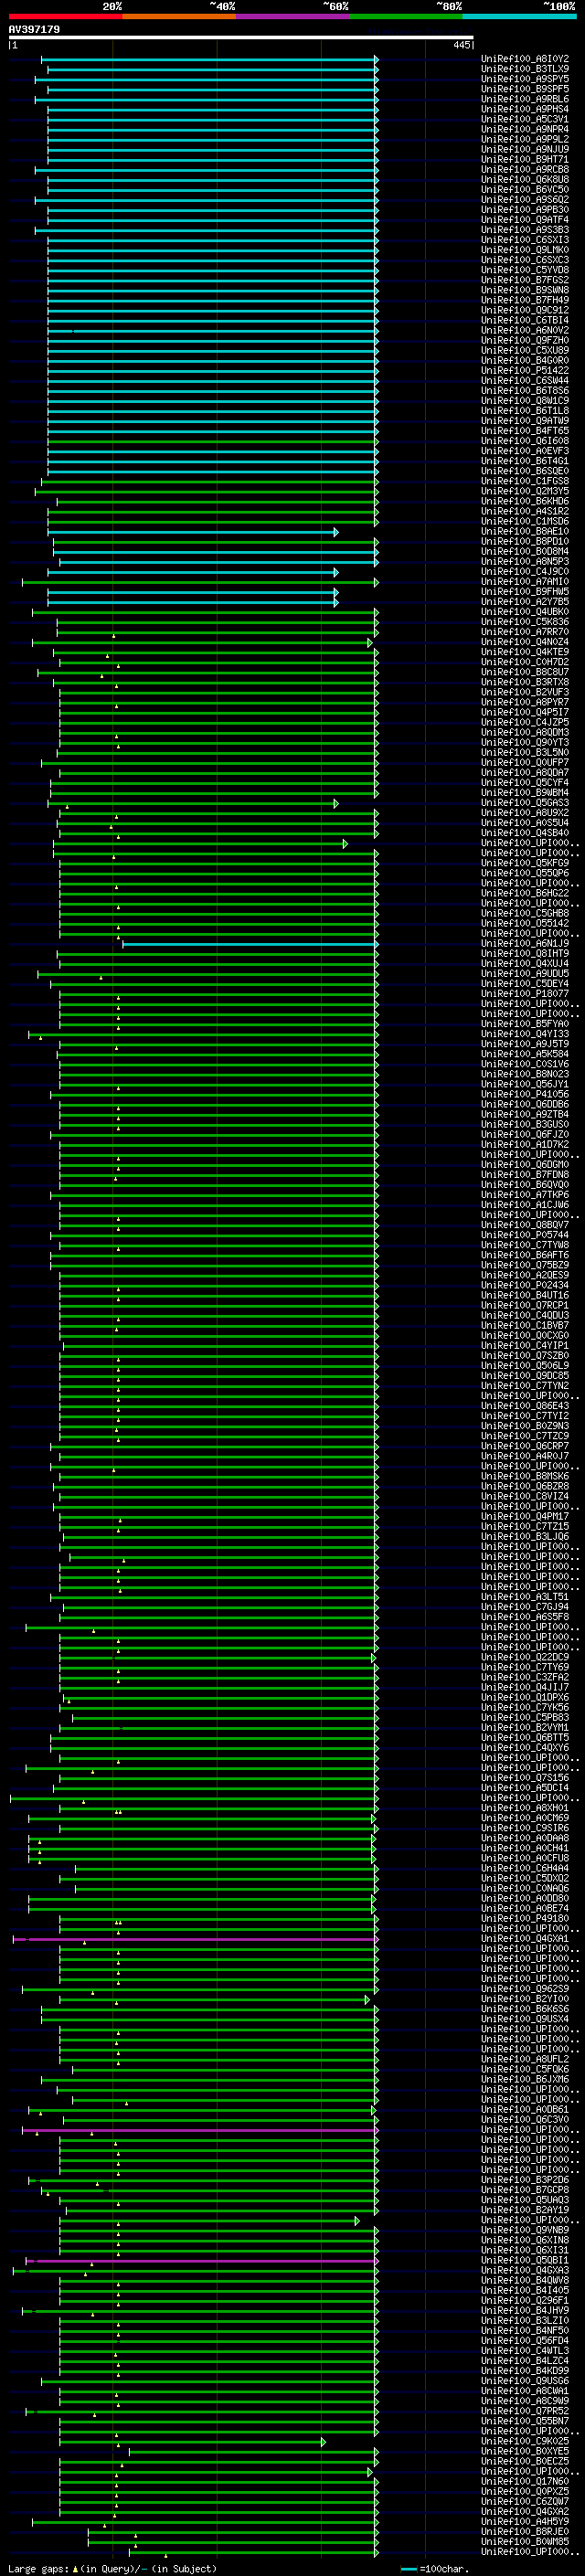
Task: Select hit label UniRef100_P18077
Action: pos(524,994)
